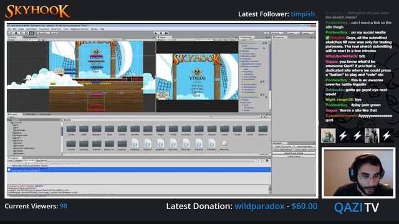Select the Rect transform tool
Screen dimensions: 399x224
[x=32, y=33]
